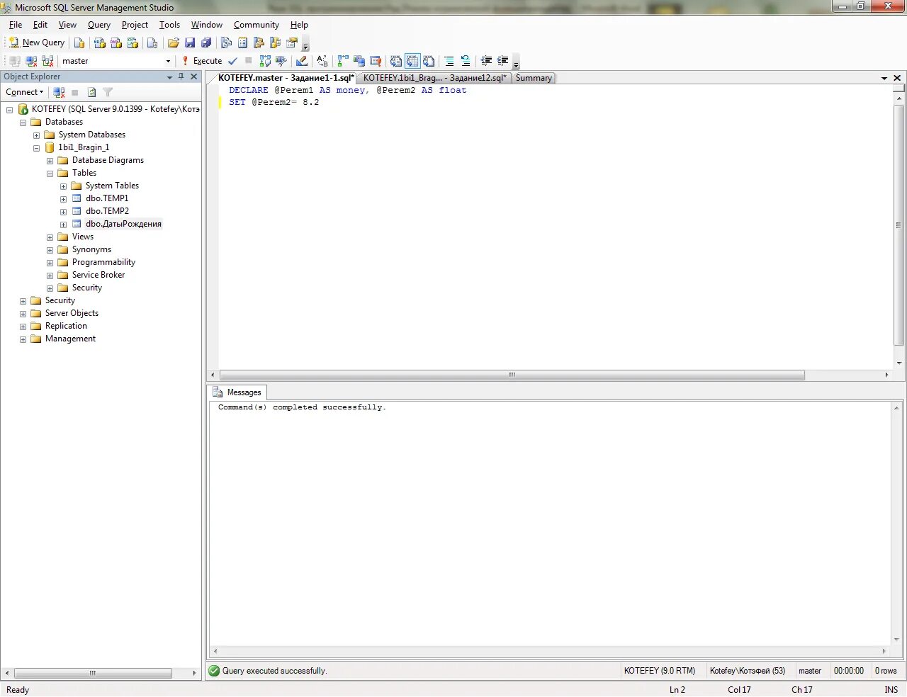Execute the current query
Image resolution: width=907 pixels, height=697 pixels.
(x=202, y=61)
